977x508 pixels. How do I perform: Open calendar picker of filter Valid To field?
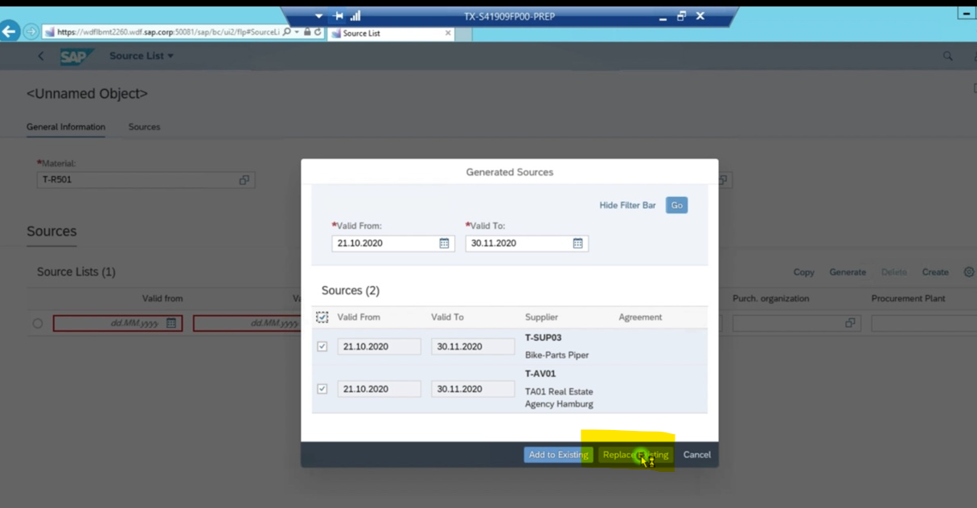tap(577, 243)
